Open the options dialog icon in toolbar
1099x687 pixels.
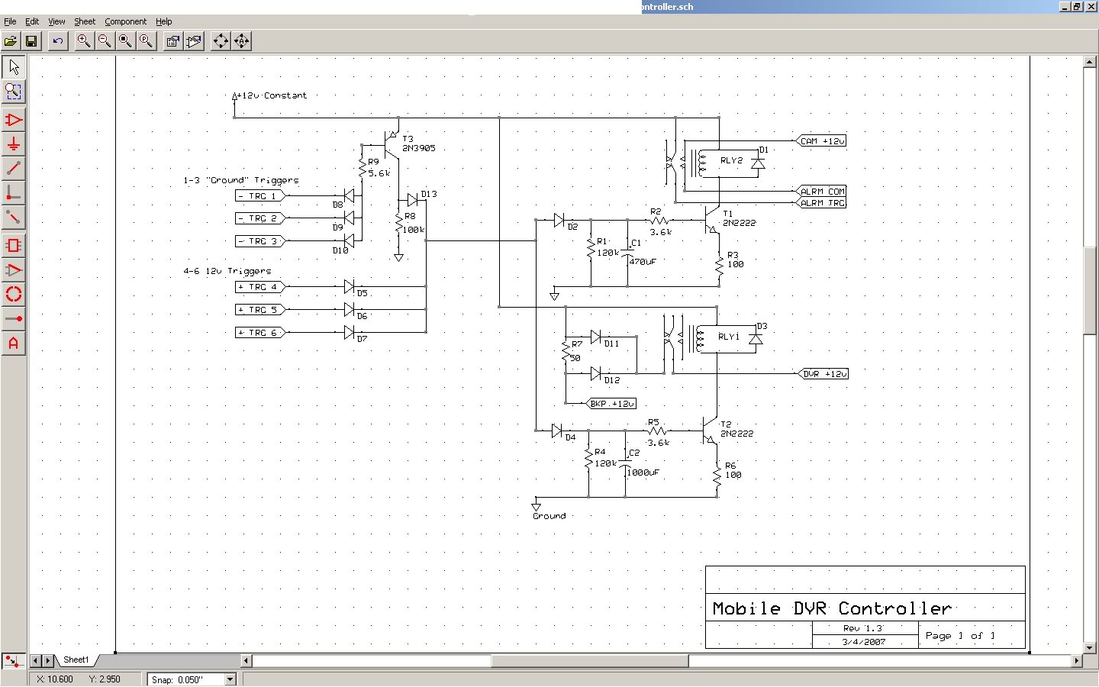point(172,41)
